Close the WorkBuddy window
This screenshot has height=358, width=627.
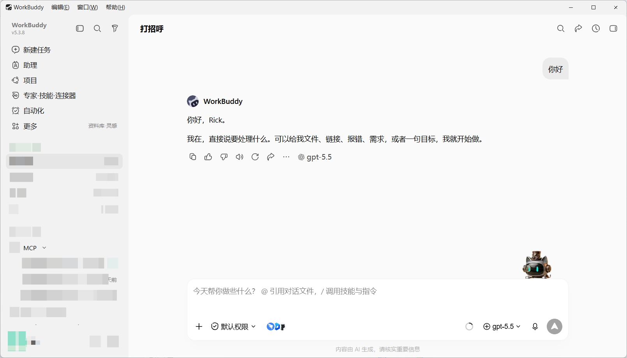point(616,7)
